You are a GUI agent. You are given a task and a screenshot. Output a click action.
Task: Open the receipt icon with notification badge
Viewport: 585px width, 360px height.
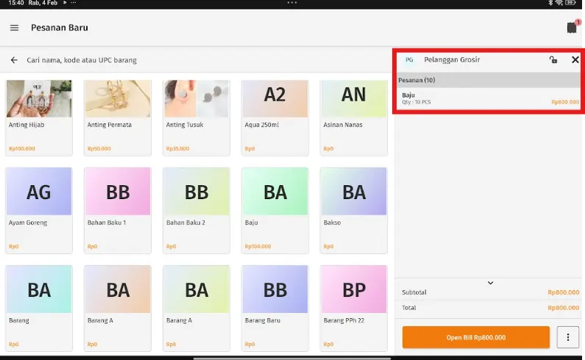click(x=572, y=28)
